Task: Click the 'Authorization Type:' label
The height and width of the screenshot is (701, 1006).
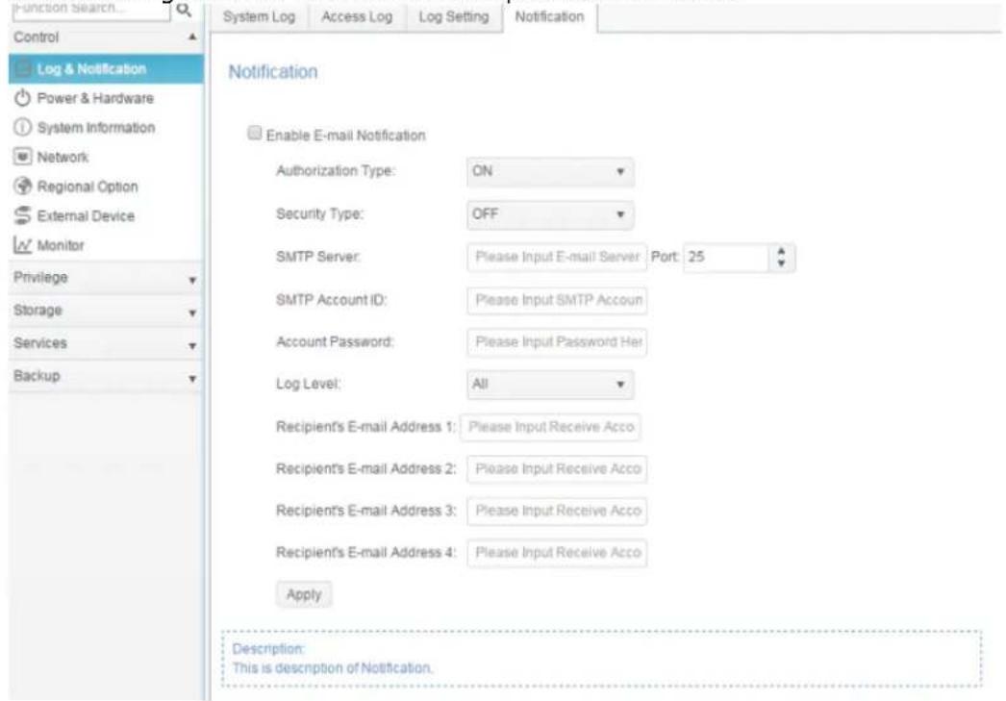Action: (x=336, y=171)
